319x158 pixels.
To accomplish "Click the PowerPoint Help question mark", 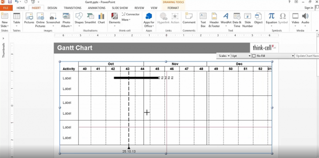I will [290, 2].
